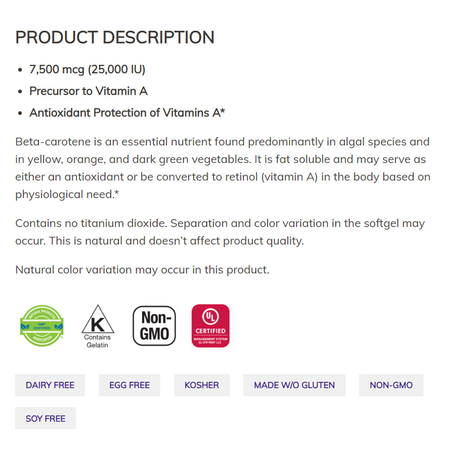
Task: Click the red UL Certified badge
Action: [211, 326]
